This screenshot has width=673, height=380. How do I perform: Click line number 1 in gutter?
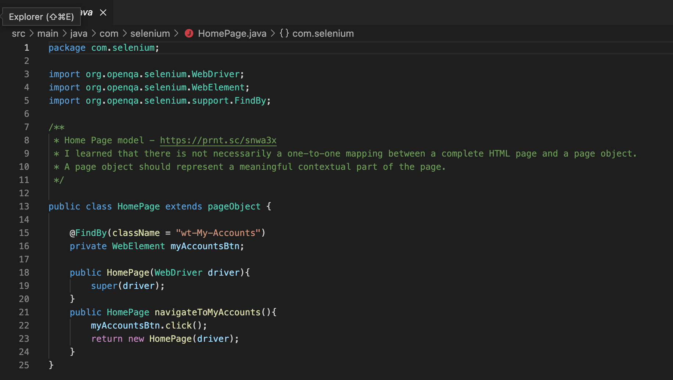click(x=26, y=48)
